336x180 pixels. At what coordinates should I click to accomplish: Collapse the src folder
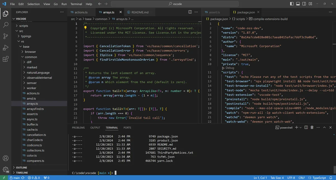[x=39, y=31]
